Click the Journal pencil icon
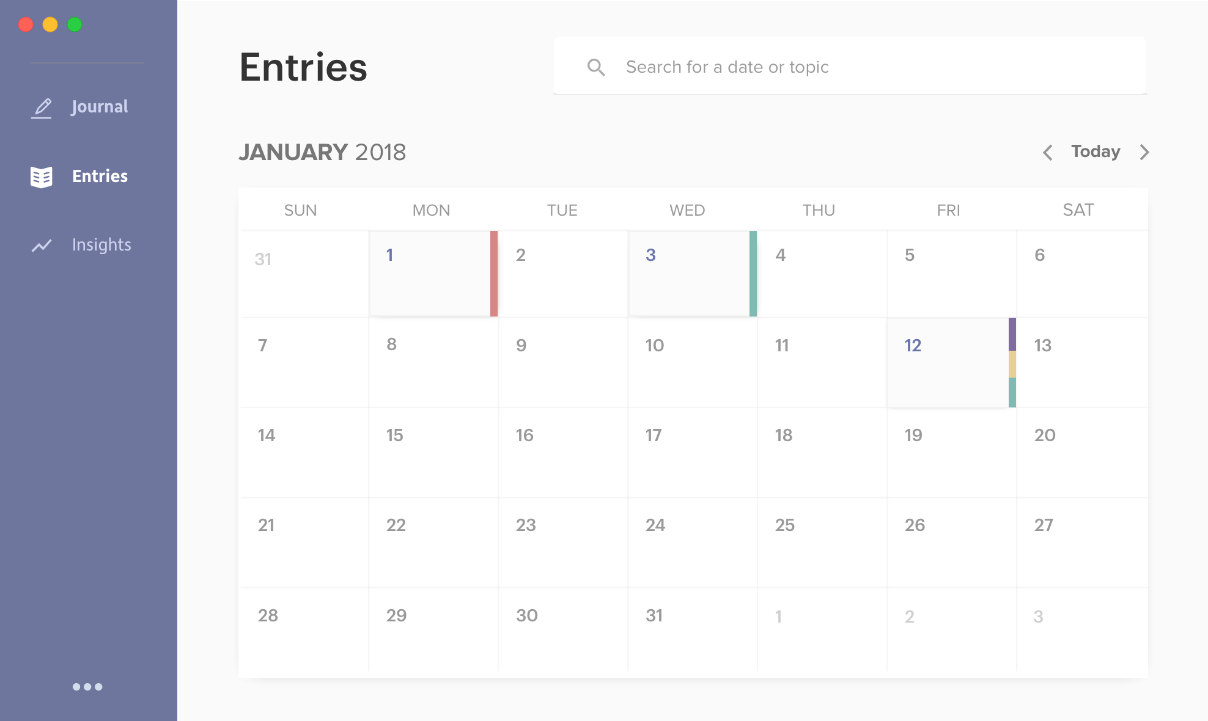 click(x=42, y=108)
